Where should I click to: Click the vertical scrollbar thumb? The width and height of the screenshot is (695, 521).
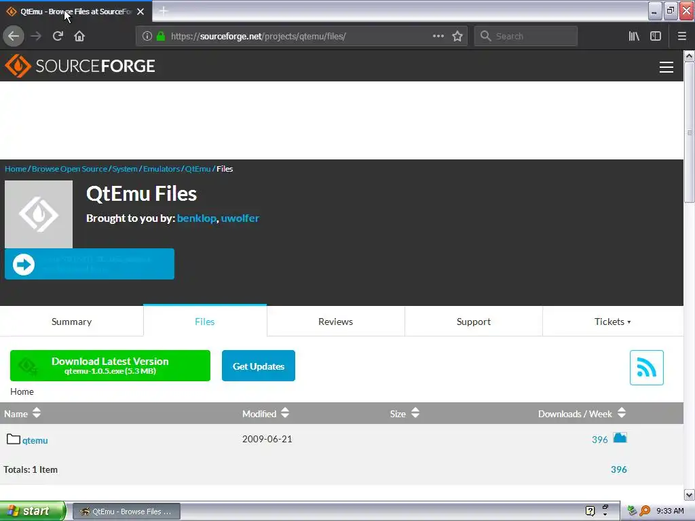point(690,132)
